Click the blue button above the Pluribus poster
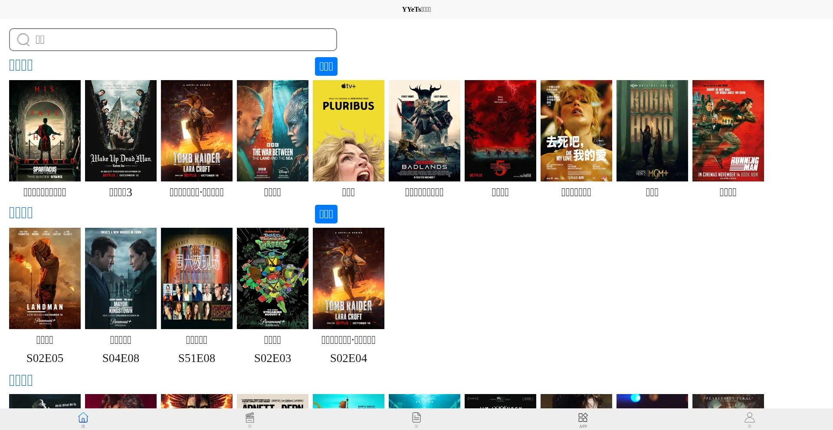The width and height of the screenshot is (833, 430). tap(326, 66)
